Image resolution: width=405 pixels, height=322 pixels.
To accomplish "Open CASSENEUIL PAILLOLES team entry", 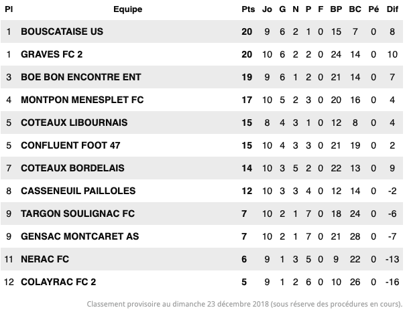I will pyautogui.click(x=78, y=191).
